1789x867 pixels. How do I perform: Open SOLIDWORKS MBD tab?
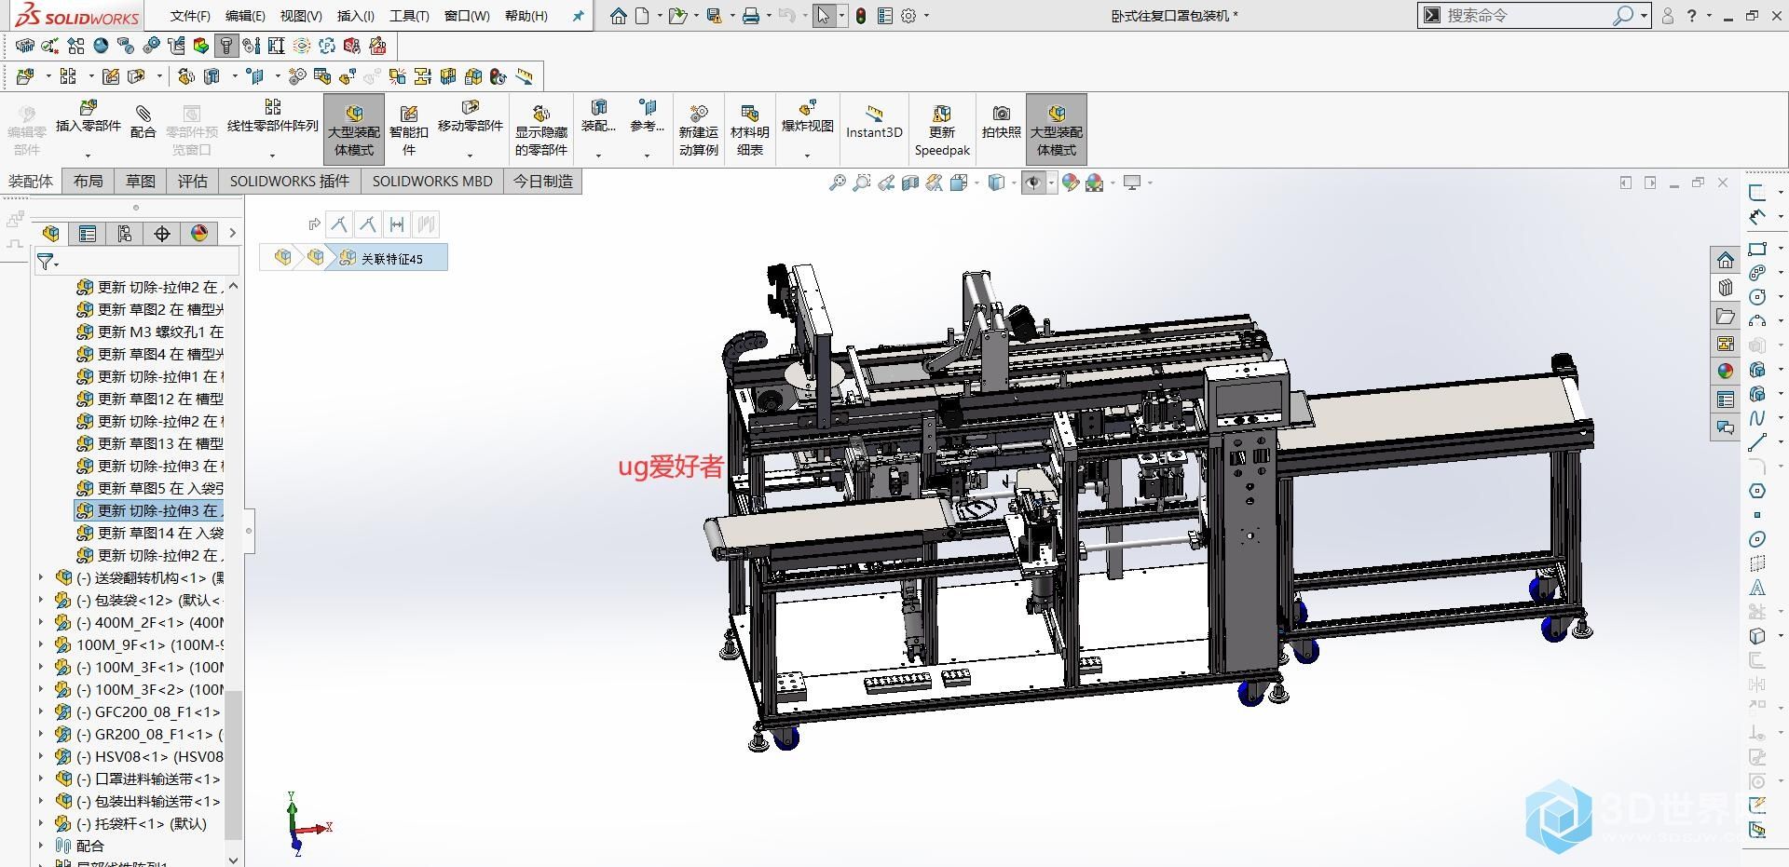point(432,182)
